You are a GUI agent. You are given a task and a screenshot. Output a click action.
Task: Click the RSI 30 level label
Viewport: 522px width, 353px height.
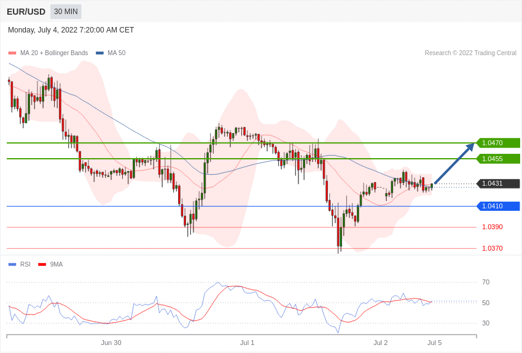pyautogui.click(x=486, y=323)
